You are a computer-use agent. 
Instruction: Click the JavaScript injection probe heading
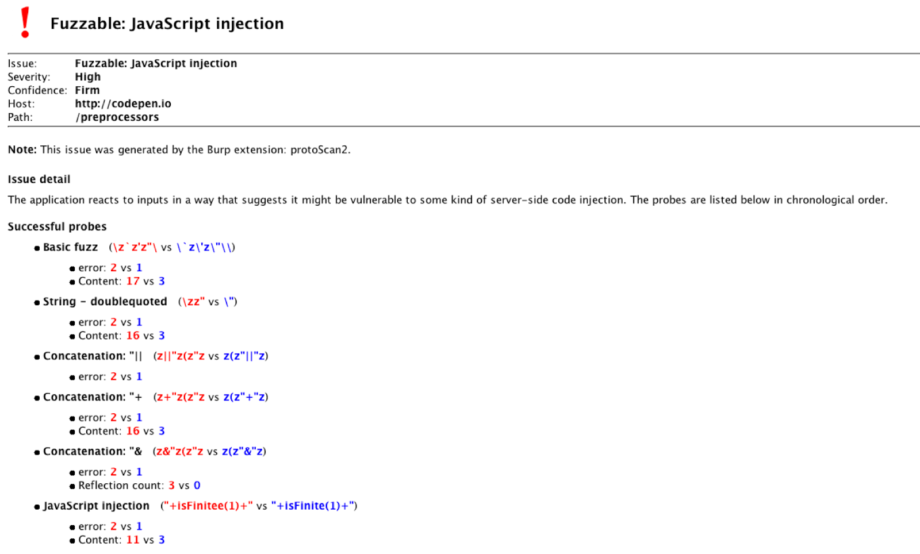(x=96, y=506)
